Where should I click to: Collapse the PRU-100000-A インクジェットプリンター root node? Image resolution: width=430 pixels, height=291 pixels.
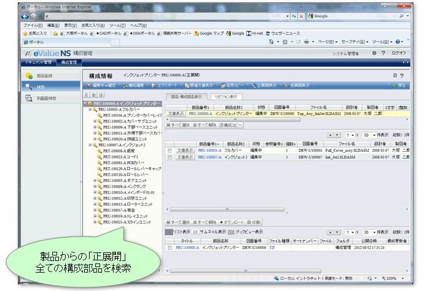point(85,104)
